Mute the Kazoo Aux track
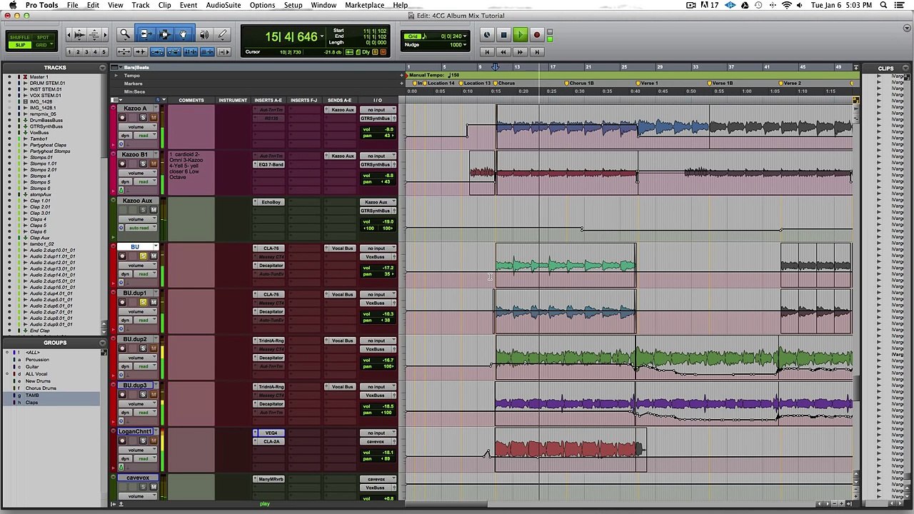Viewport: 914px width, 514px height. pos(153,210)
